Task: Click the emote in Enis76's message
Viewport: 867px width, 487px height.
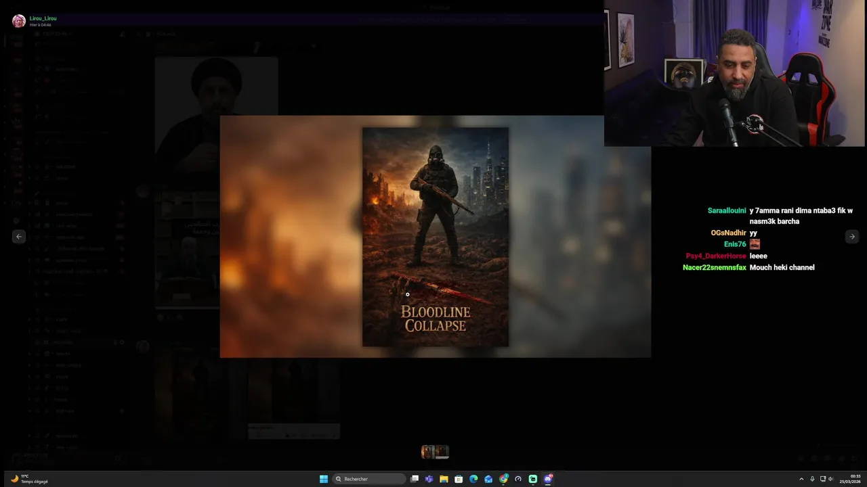Action: pyautogui.click(x=755, y=244)
